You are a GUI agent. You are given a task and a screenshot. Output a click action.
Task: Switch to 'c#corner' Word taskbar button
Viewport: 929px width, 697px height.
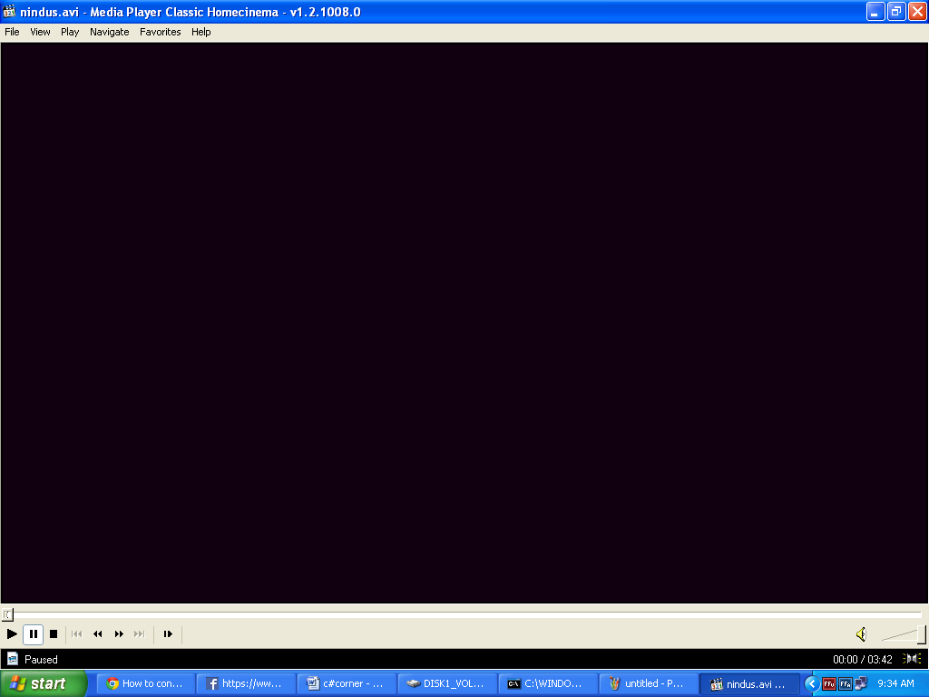click(347, 684)
